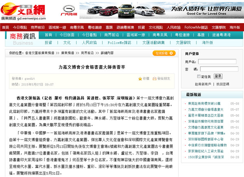244x177 pixels.
Task: Open news item 中信銀行伙順豐推聯名購物
Action: [207, 145]
